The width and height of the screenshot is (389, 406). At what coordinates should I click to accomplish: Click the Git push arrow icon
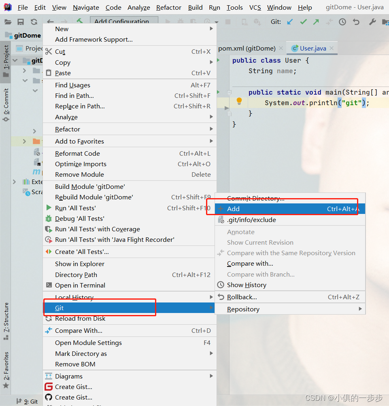(316, 22)
